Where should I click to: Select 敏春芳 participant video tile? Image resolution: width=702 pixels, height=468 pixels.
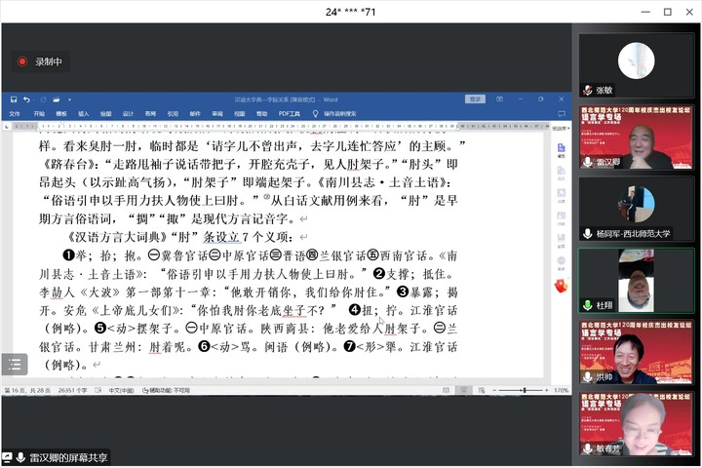[x=636, y=424]
